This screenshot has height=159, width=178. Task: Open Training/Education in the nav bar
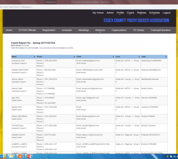(x=161, y=30)
